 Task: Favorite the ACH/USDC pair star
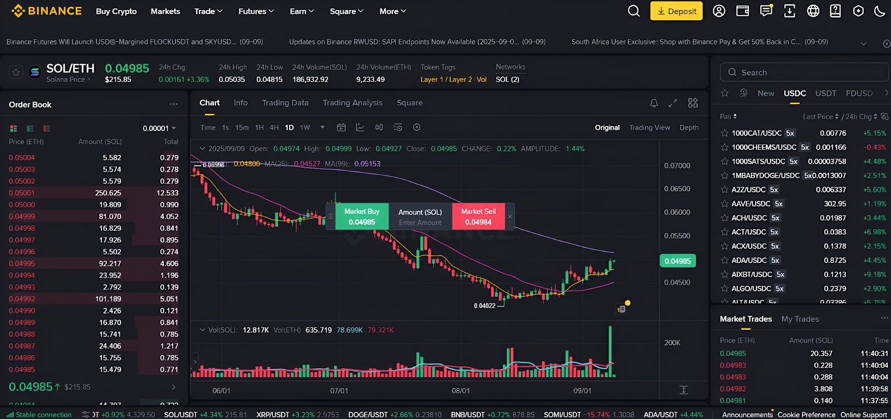coord(724,218)
